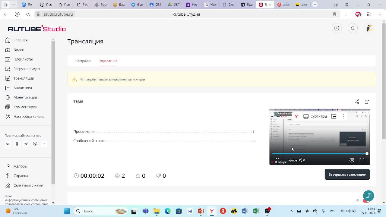Image resolution: width=386 pixels, height=217 pixels.
Task: Open Загрузка видео page
Action: (x=22, y=69)
